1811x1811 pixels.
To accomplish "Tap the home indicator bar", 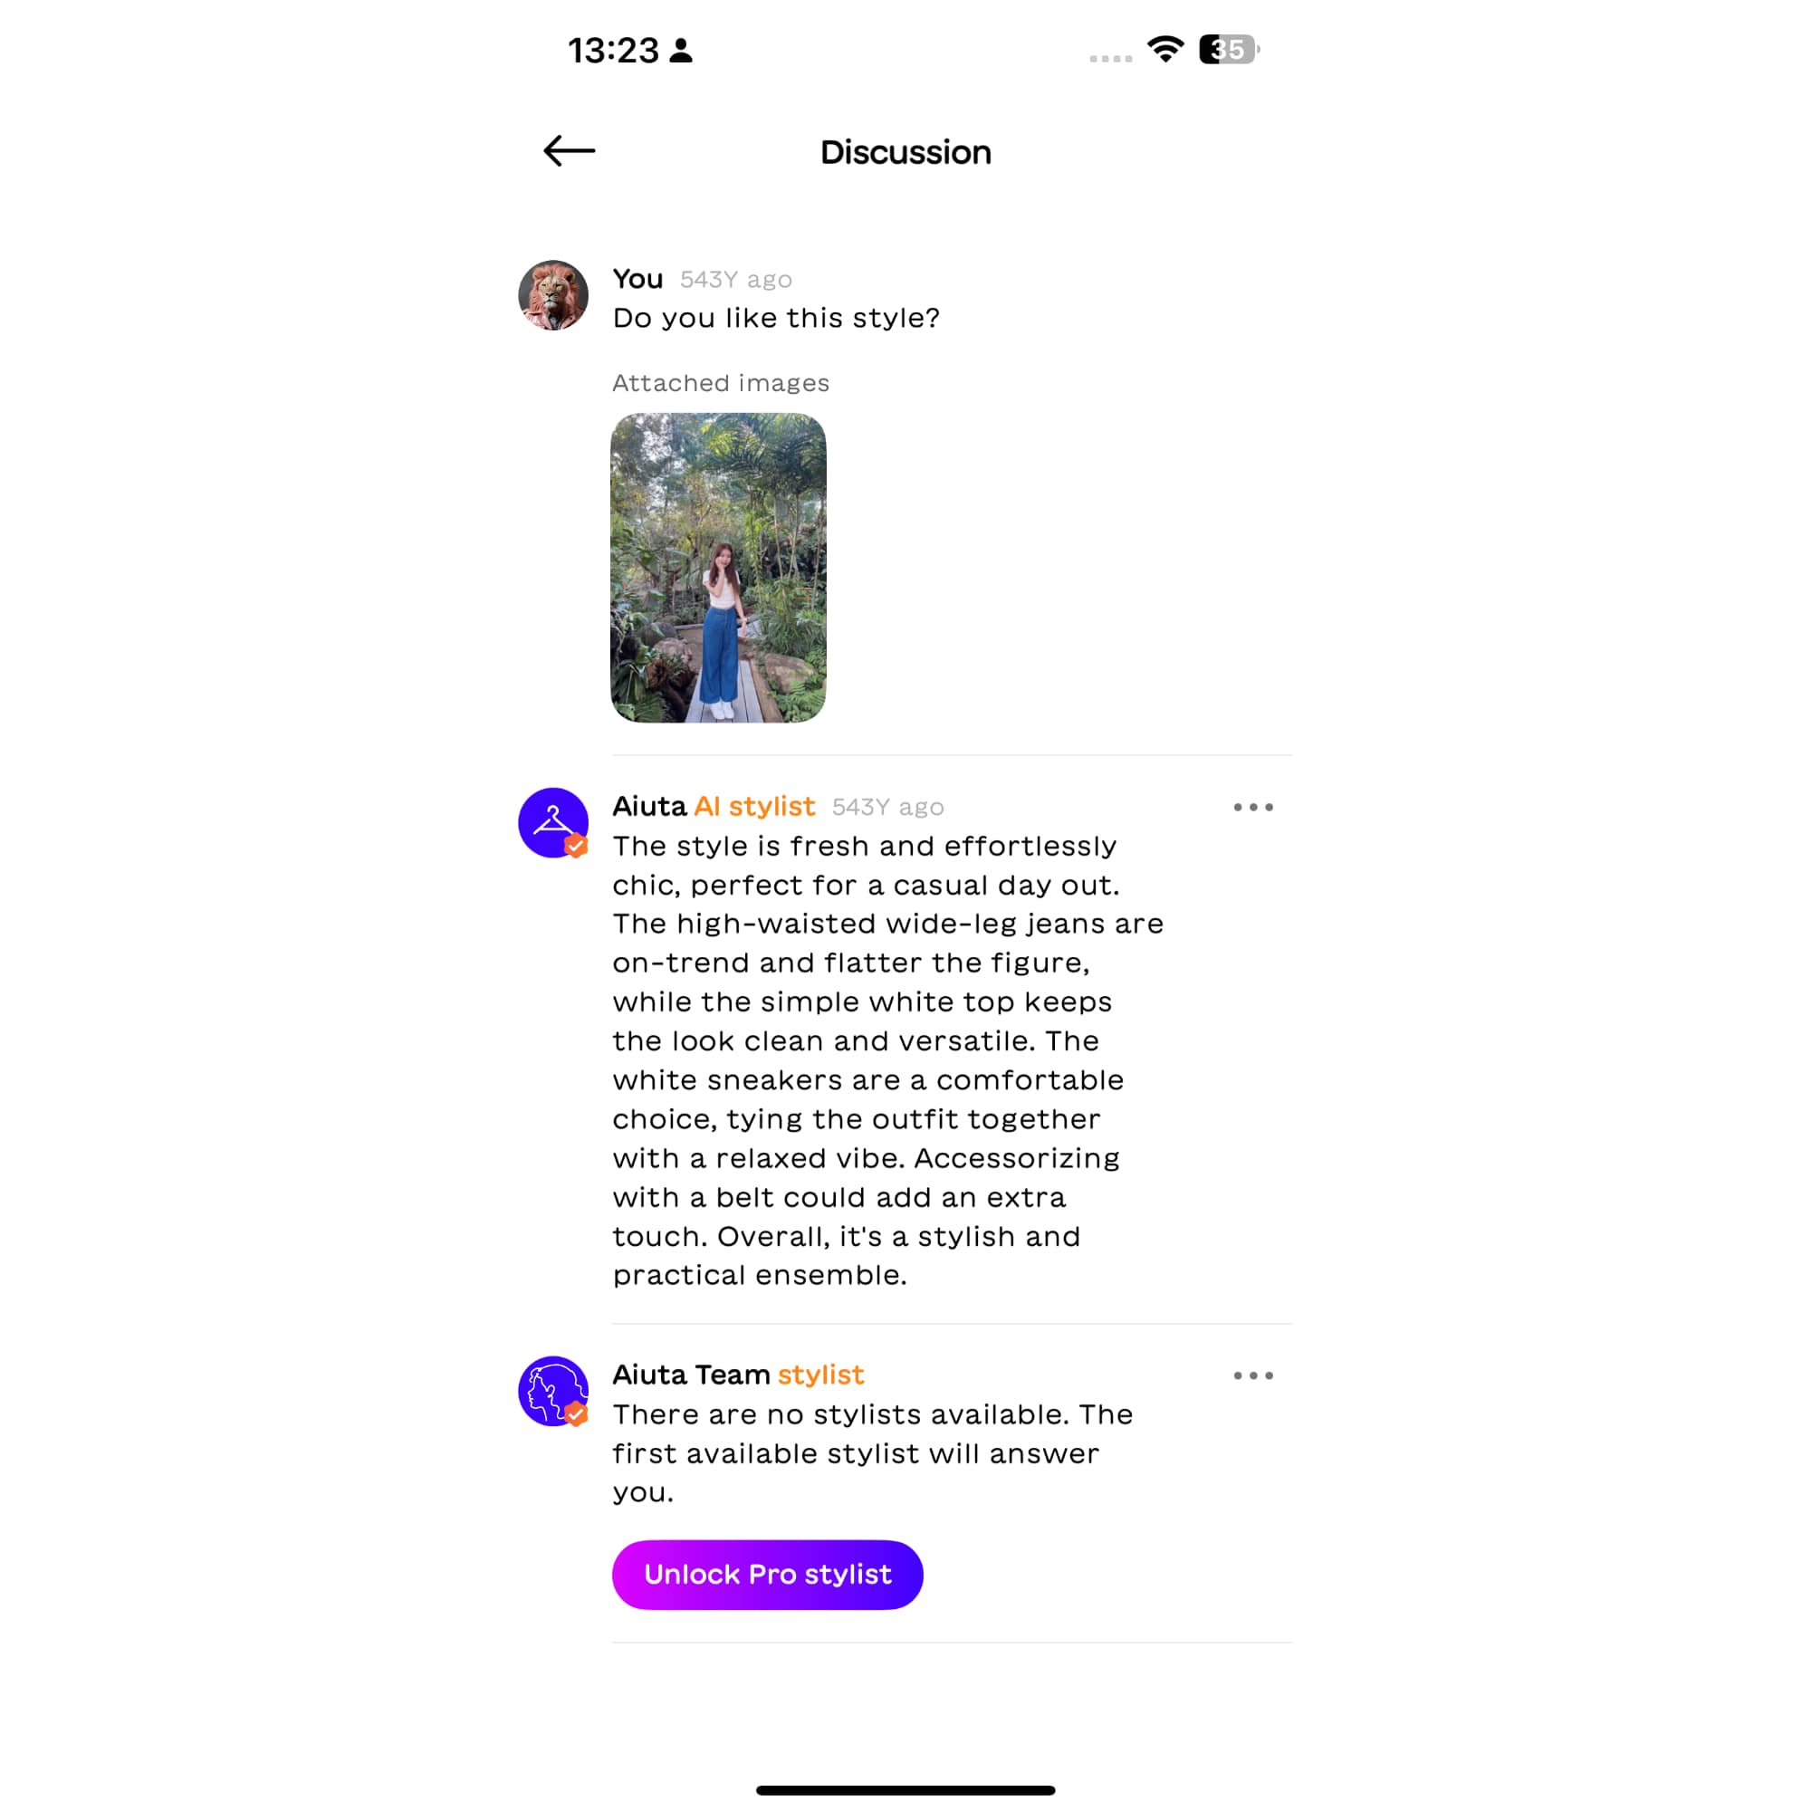I will coord(905,1790).
